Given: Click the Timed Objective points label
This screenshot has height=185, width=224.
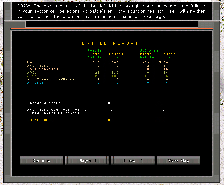Looking at the screenshot, I should 55,113.
